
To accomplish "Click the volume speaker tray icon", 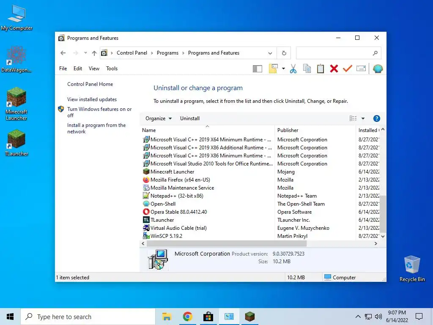I will (x=378, y=317).
